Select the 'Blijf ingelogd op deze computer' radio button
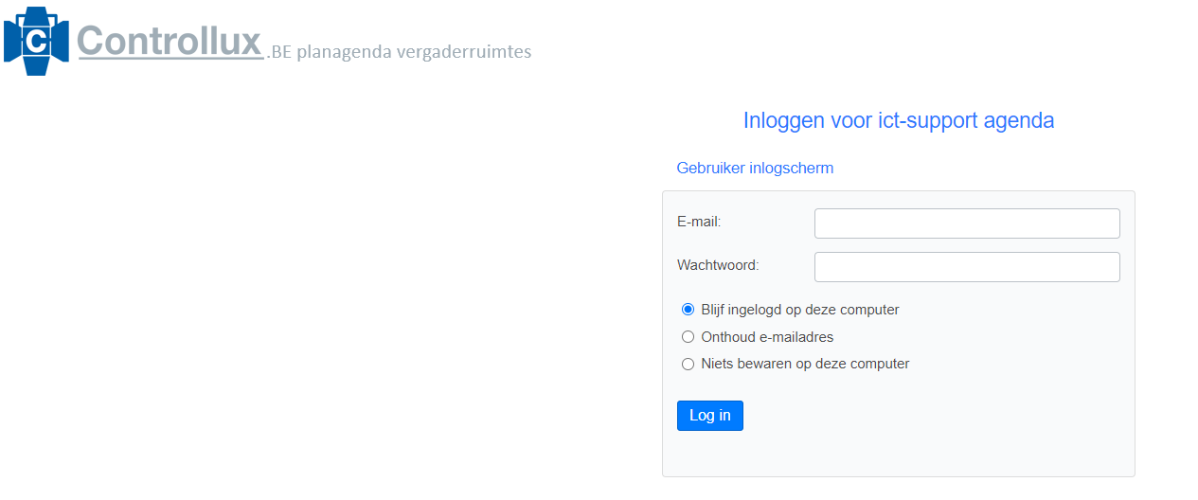 click(688, 310)
